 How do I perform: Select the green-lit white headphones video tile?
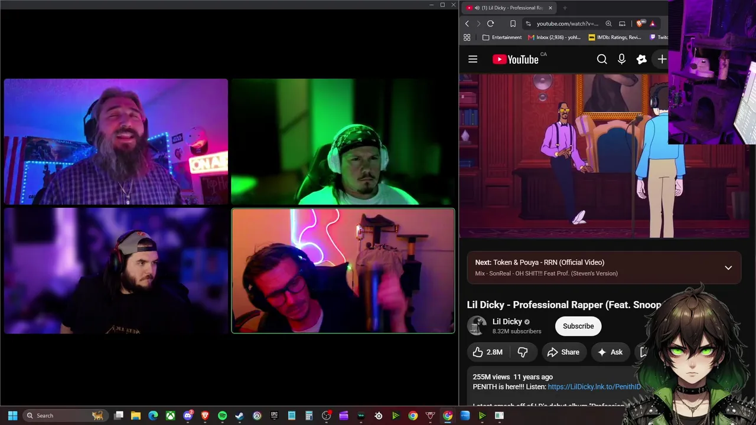point(343,142)
